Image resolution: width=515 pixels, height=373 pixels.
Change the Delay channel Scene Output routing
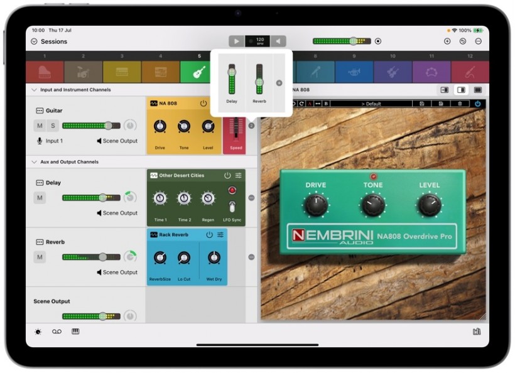tap(117, 213)
